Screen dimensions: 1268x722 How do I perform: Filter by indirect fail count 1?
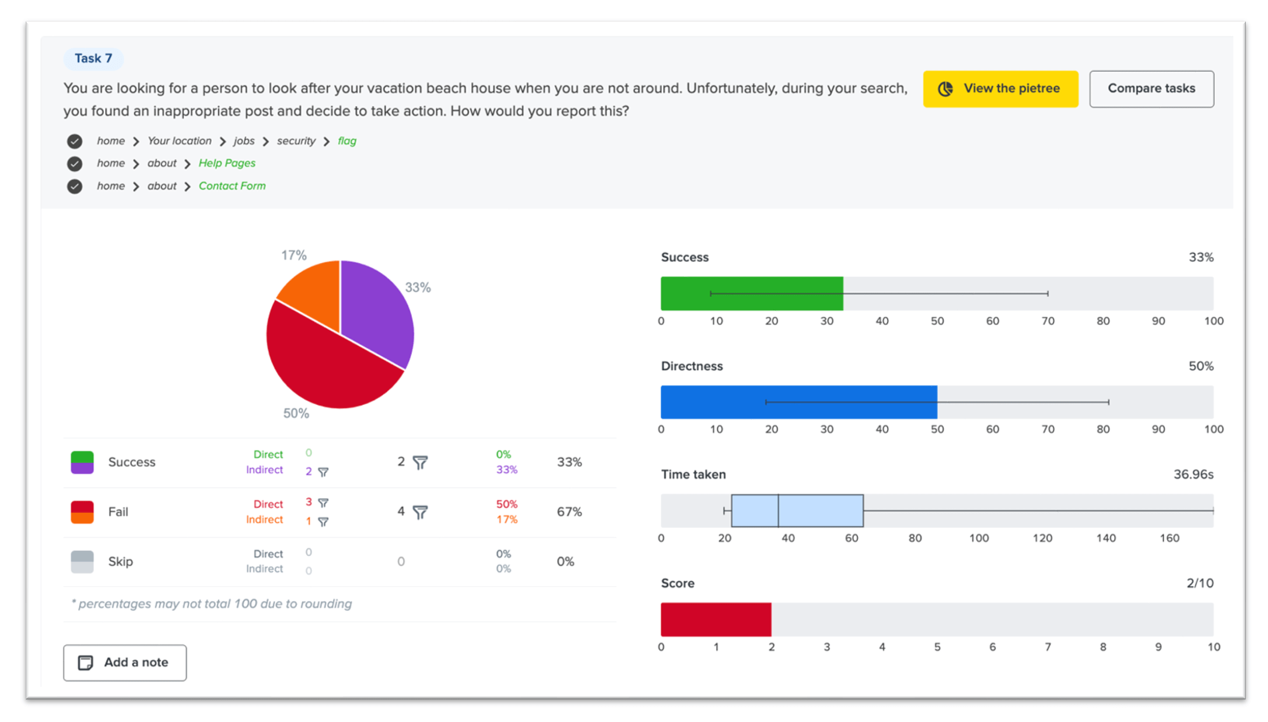(x=323, y=521)
